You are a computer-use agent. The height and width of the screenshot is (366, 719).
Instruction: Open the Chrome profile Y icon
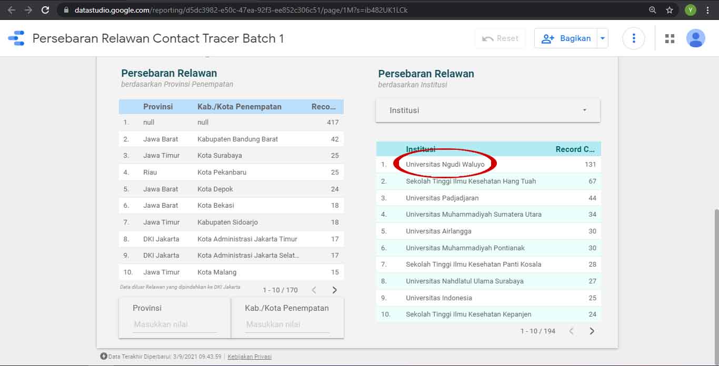pyautogui.click(x=690, y=10)
